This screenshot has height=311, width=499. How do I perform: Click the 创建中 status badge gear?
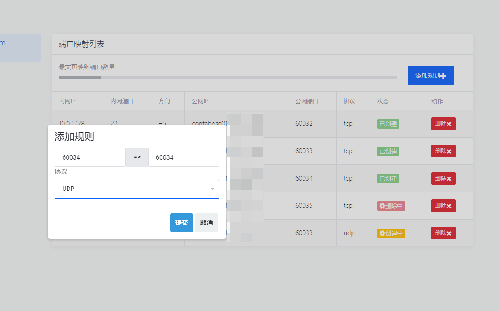[x=382, y=233]
